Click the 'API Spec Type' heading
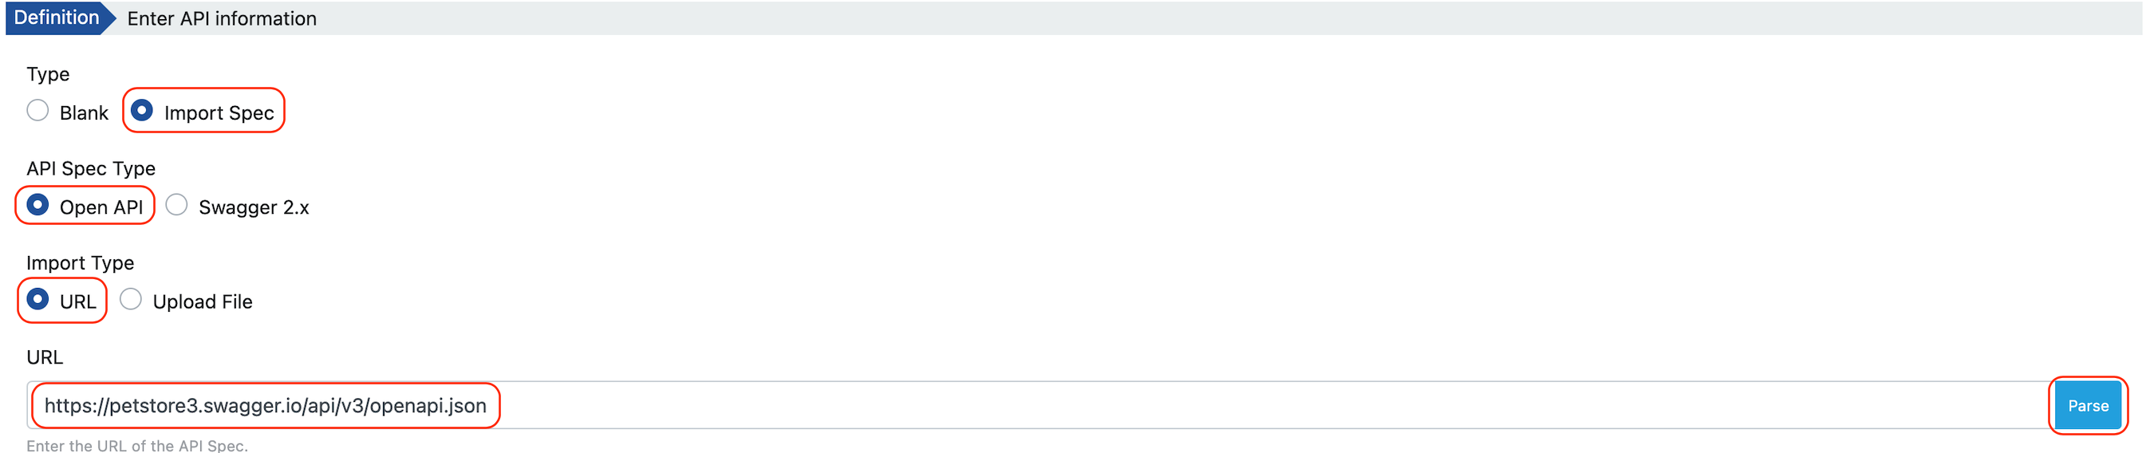The image size is (2146, 453). pos(91,168)
